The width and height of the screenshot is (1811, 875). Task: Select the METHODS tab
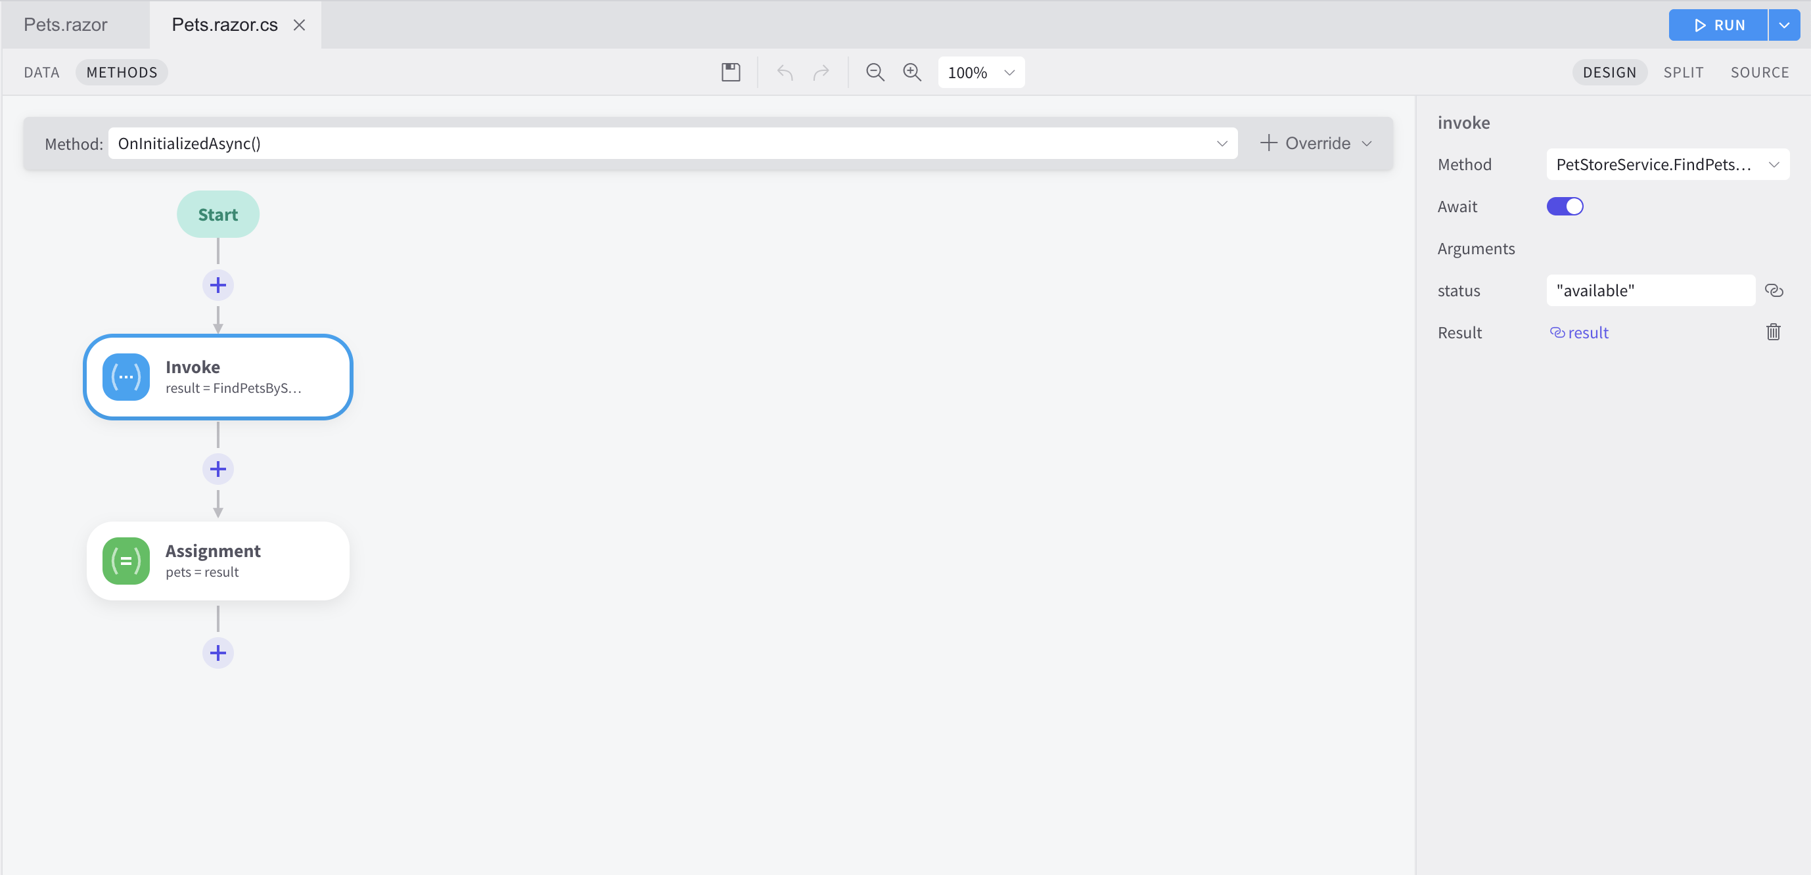[122, 72]
